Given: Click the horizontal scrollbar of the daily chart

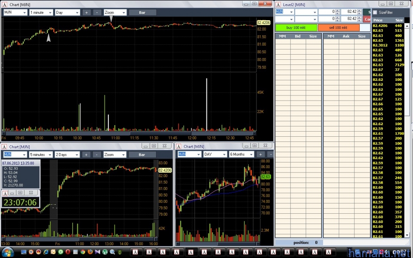Looking at the screenshot, I should [218, 243].
